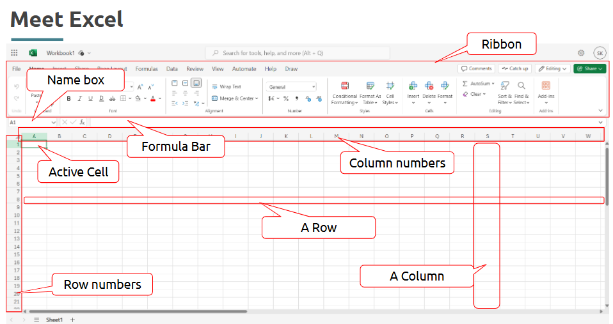Open the currency format dropdown arrow
This screenshot has height=324, width=613.
tap(278, 98)
